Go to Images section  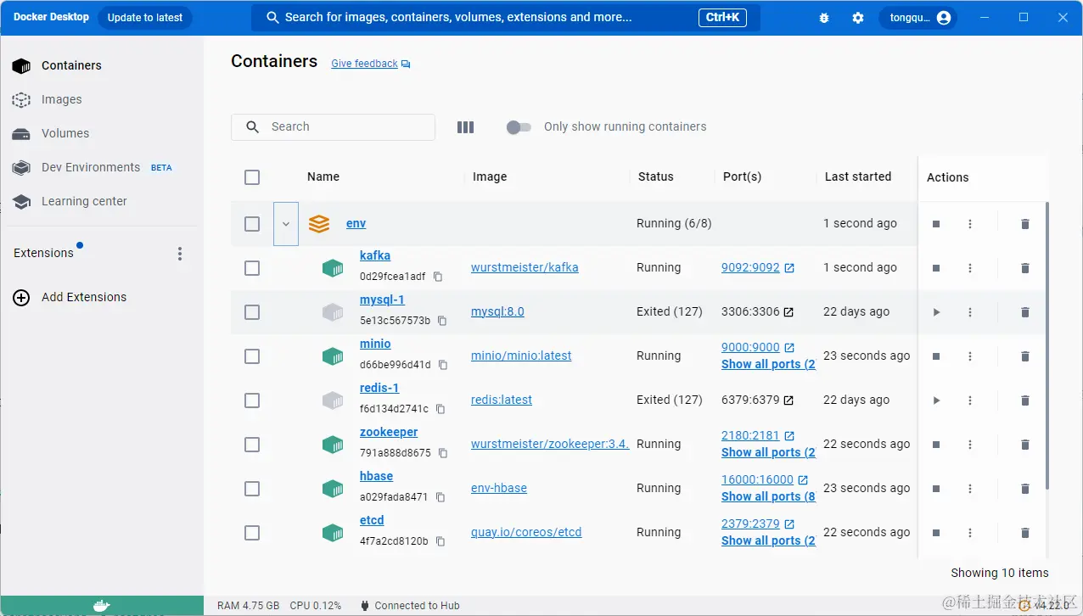(102, 99)
